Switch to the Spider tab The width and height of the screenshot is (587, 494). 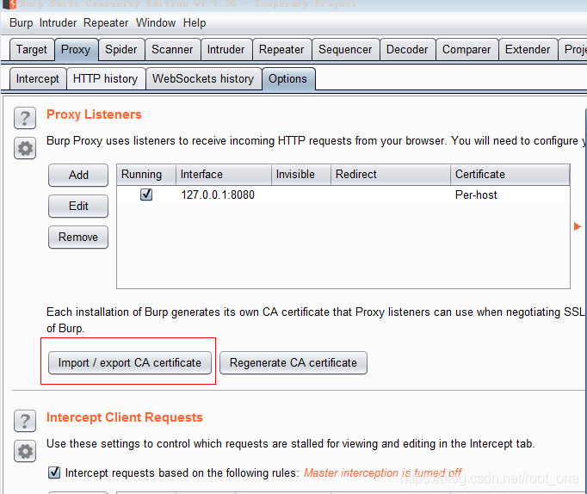(121, 49)
